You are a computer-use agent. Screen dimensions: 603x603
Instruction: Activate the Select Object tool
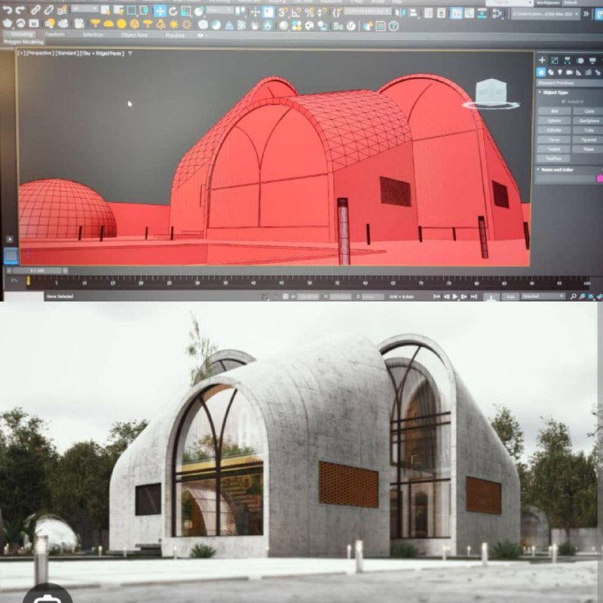point(105,11)
